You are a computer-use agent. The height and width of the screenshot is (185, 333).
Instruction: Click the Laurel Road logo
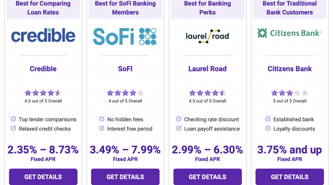(x=207, y=36)
